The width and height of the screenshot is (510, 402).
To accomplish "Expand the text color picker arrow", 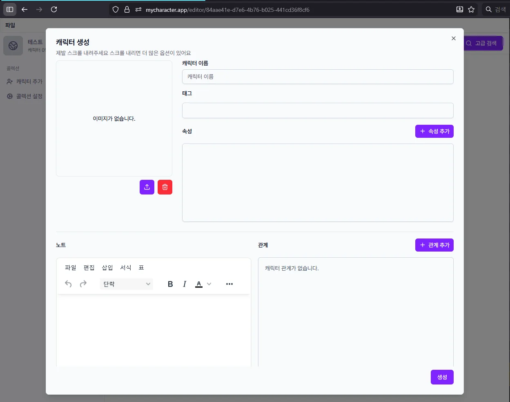I will 209,284.
